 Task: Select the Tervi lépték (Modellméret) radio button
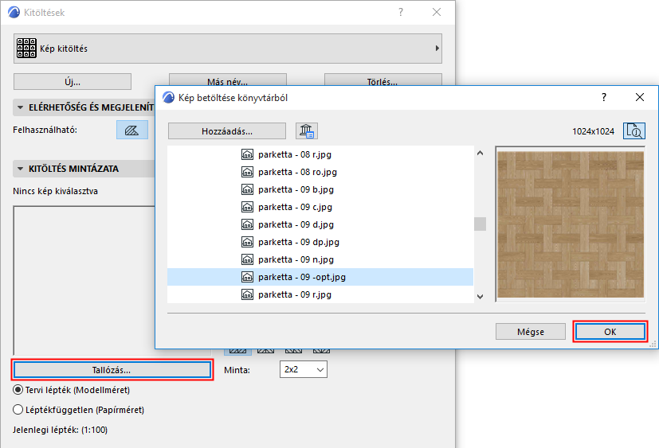(18, 390)
